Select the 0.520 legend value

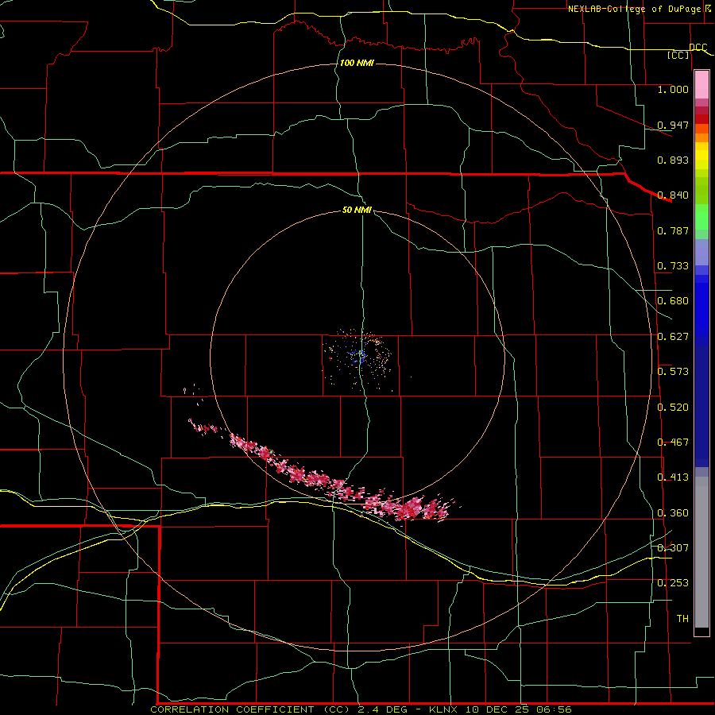click(673, 408)
